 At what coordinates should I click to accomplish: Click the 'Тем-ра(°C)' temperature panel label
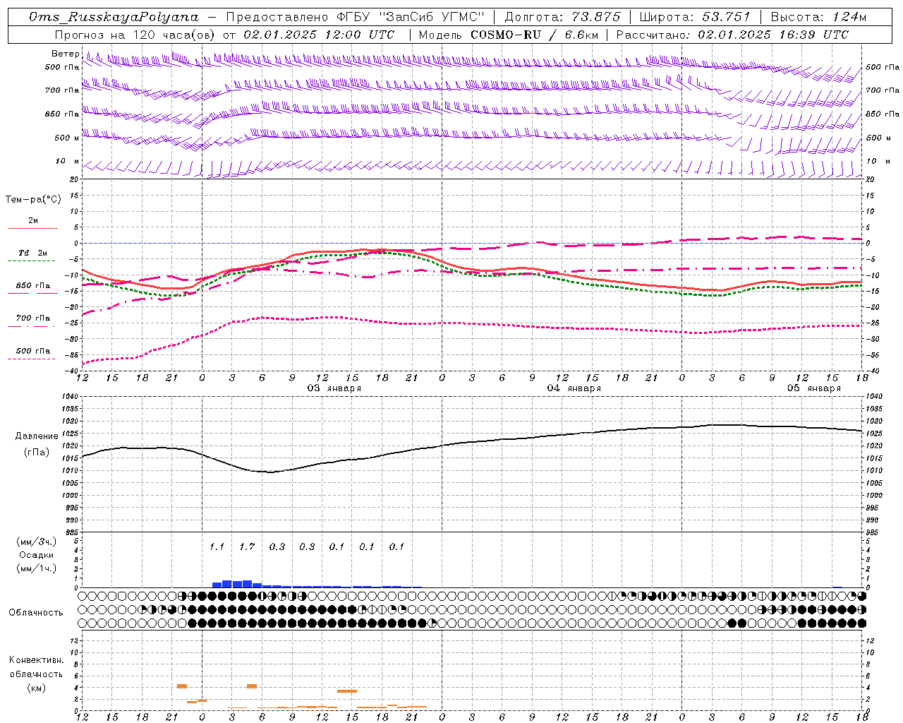click(33, 200)
